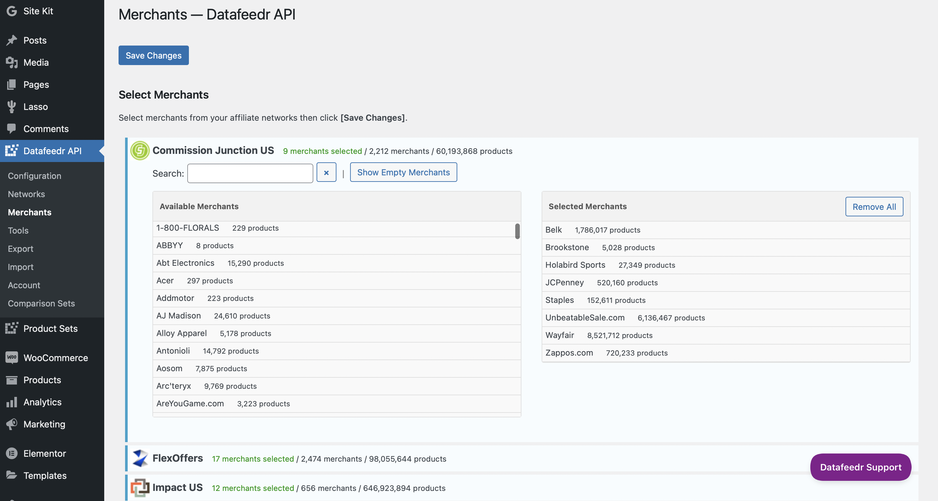
Task: Add Alloy Apparel merchant
Action: pyautogui.click(x=336, y=333)
